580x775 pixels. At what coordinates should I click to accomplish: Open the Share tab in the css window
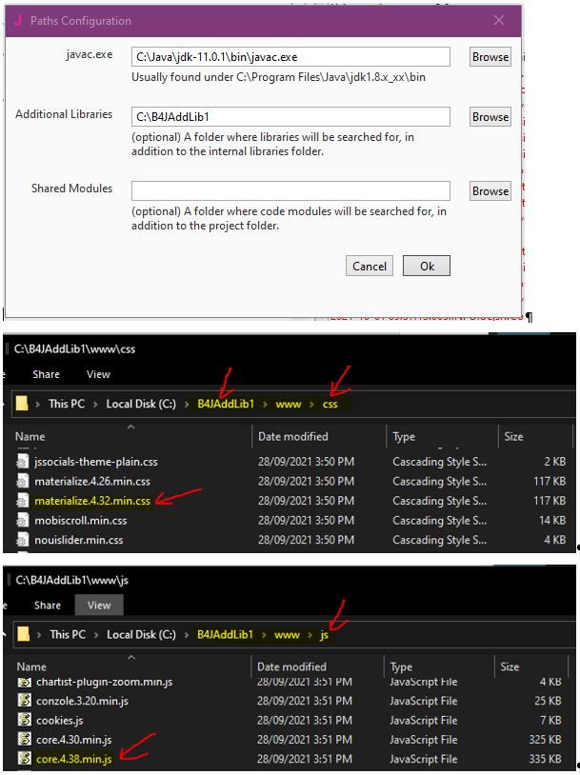[46, 374]
